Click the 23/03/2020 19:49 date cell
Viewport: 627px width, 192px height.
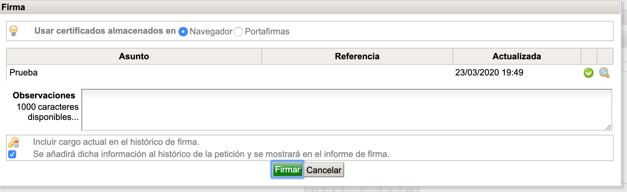point(489,73)
